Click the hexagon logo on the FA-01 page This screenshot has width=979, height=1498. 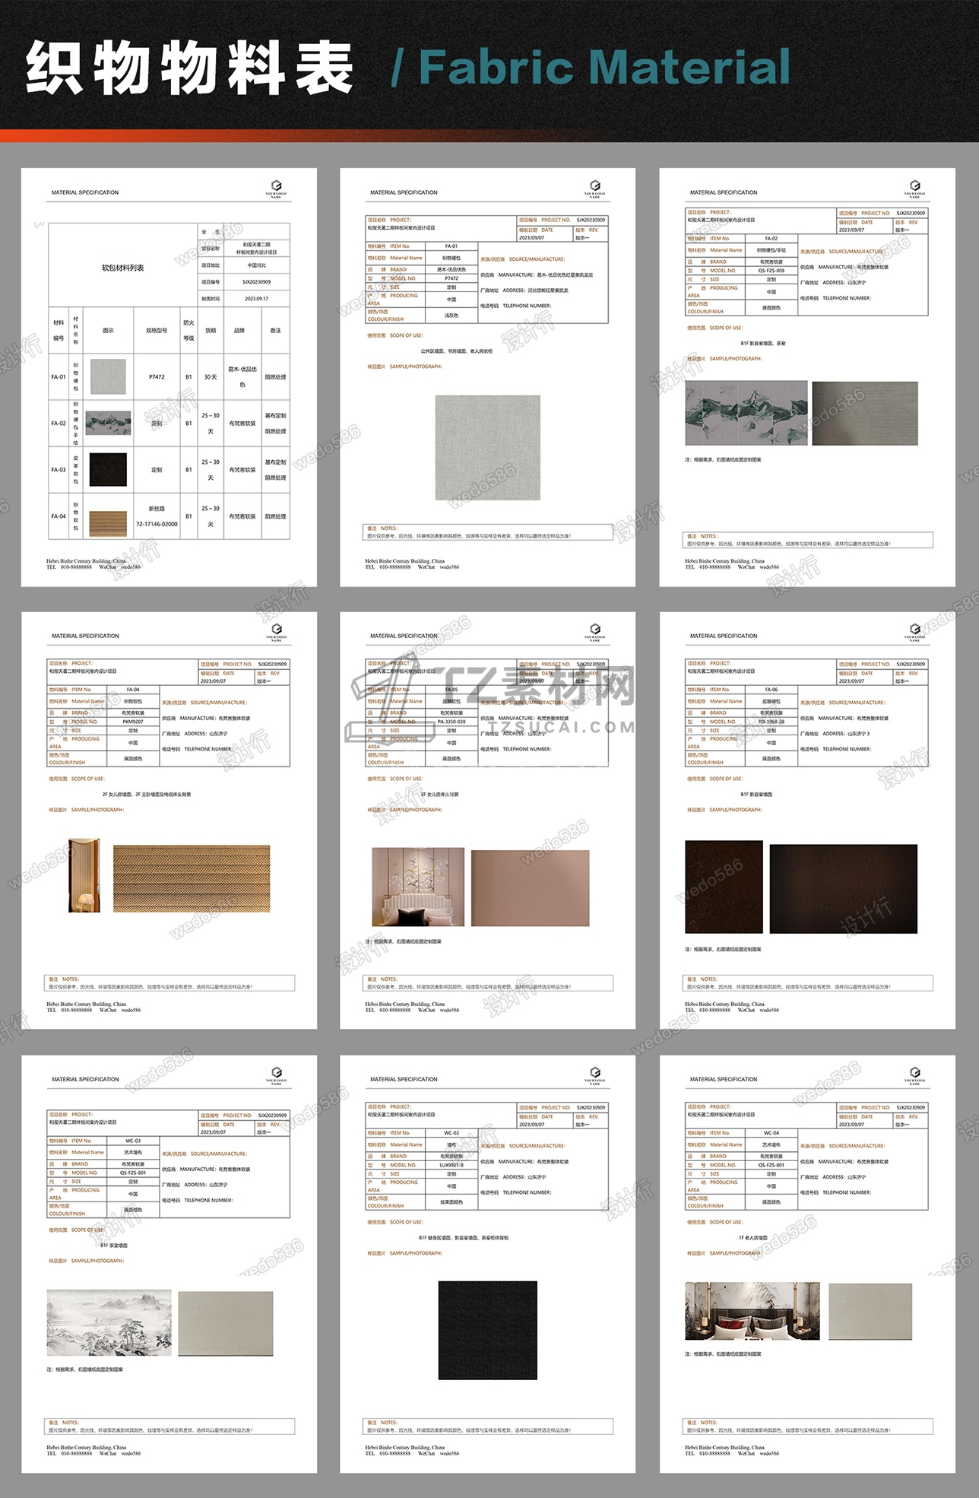(x=595, y=186)
